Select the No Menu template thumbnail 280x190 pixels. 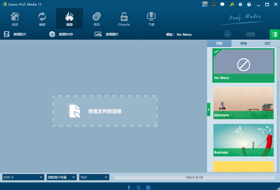[x=243, y=65]
